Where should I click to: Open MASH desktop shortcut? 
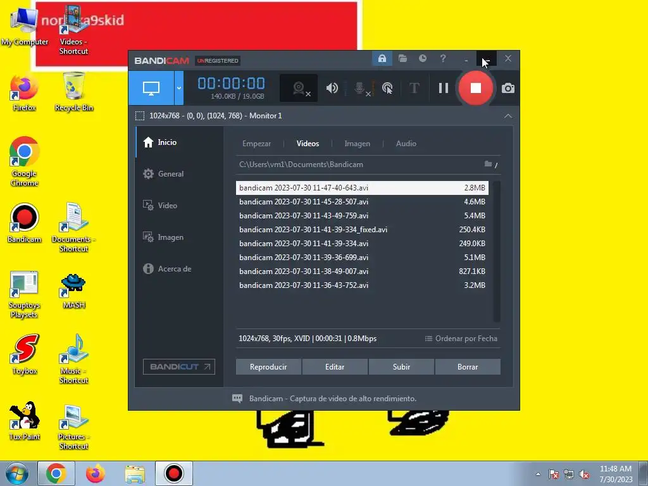coord(73,291)
